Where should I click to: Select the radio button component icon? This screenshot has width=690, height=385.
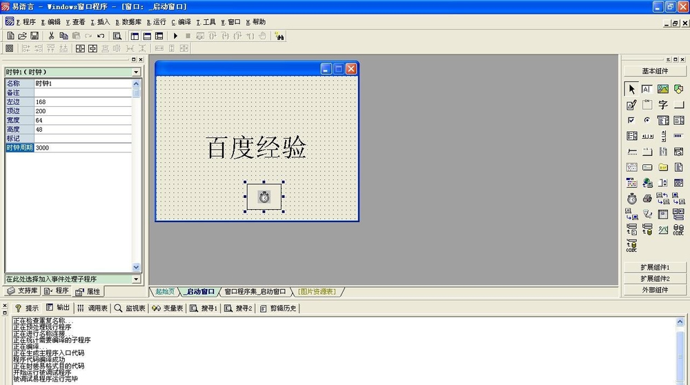(x=647, y=120)
